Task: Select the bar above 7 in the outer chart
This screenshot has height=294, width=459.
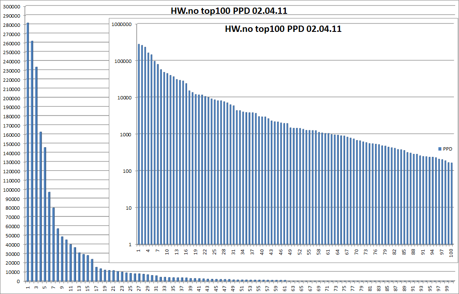Action: tap(53, 245)
